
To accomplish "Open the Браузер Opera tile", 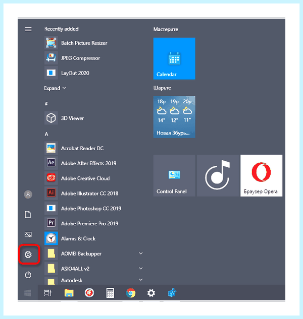I will tap(262, 175).
